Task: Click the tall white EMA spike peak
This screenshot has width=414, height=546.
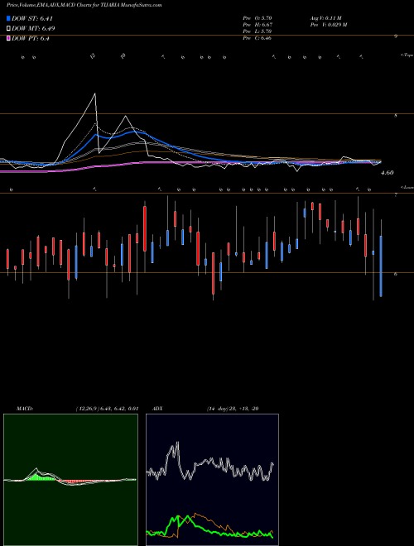Action: coord(94,93)
